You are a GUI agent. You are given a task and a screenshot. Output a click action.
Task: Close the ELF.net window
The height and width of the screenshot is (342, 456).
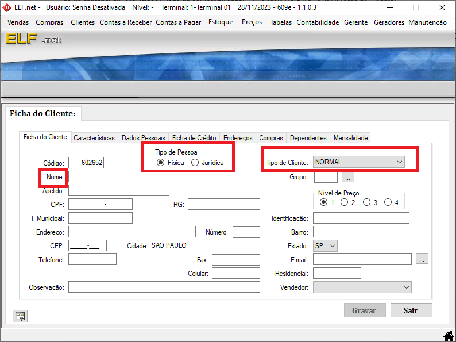point(442,7)
